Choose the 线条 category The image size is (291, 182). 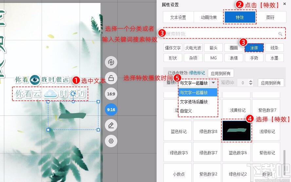coord(275,48)
